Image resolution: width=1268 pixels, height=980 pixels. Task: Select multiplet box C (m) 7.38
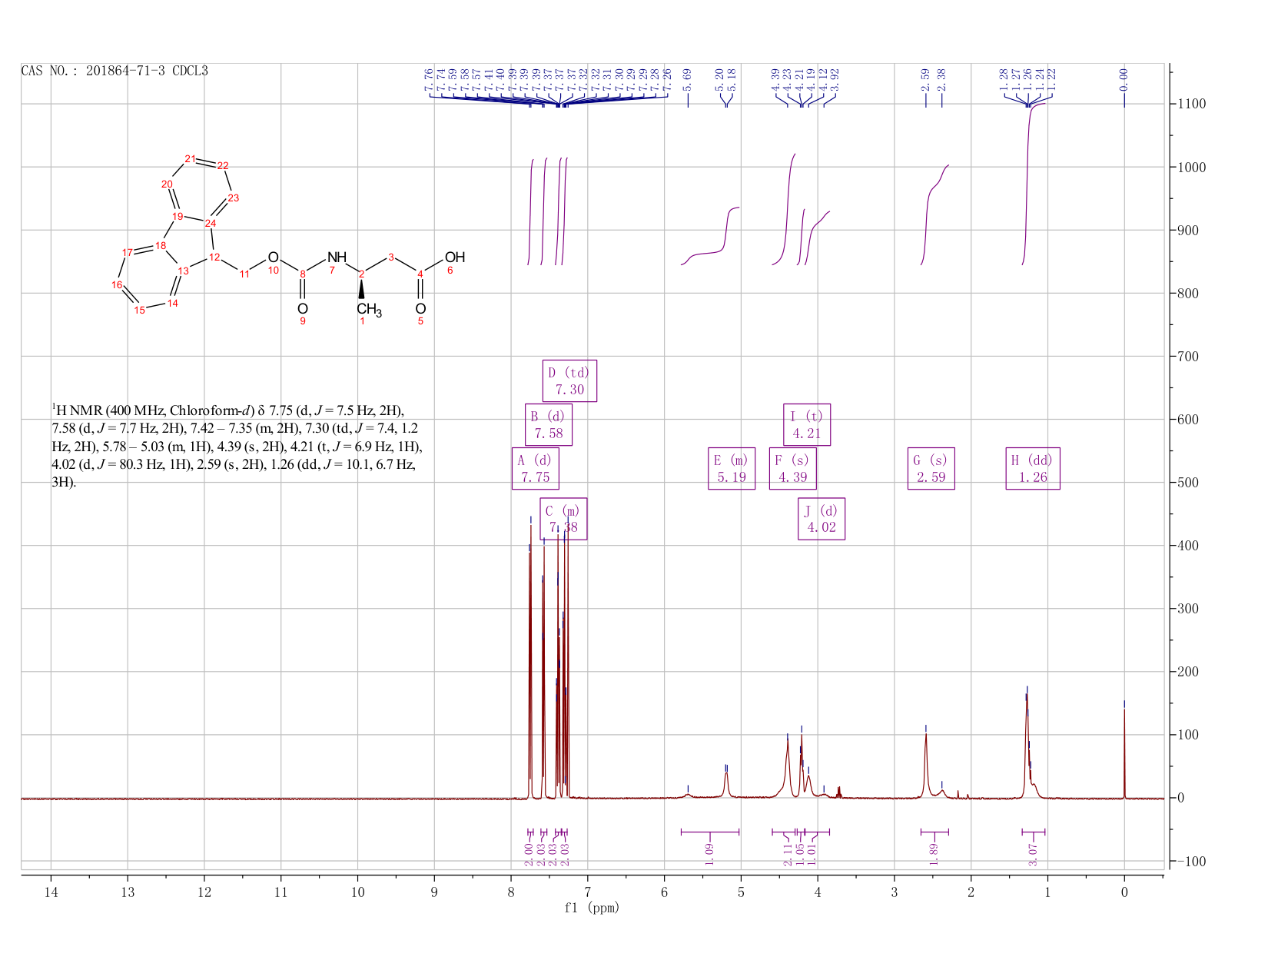(x=563, y=519)
